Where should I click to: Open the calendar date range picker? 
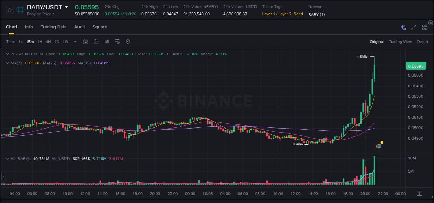point(86,42)
